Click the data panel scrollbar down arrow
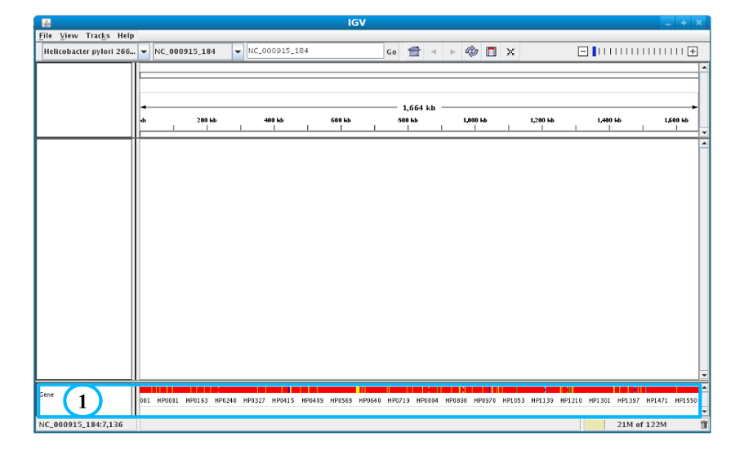Image resolution: width=735 pixels, height=450 pixels. tap(704, 375)
